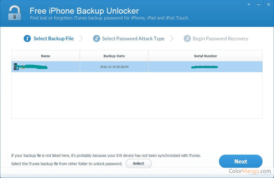
Task: Click the step 1 number circle
Action: tap(27, 39)
